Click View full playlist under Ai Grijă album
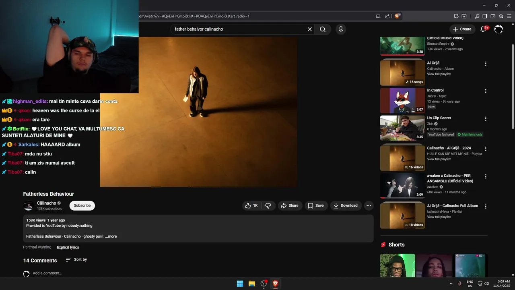Viewport: 515px width, 290px height. point(439,74)
